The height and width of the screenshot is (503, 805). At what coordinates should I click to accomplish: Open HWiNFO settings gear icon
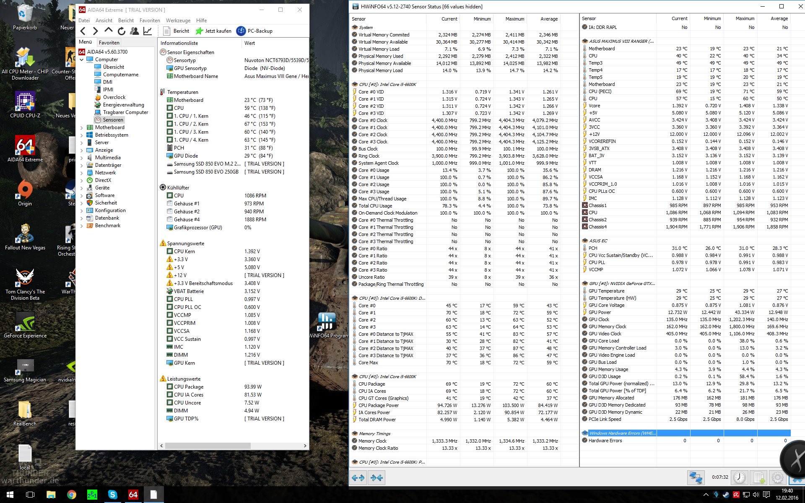pos(777,477)
